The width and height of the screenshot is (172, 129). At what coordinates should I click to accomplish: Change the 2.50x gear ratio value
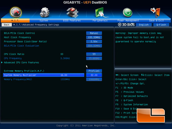[x=94, y=42]
